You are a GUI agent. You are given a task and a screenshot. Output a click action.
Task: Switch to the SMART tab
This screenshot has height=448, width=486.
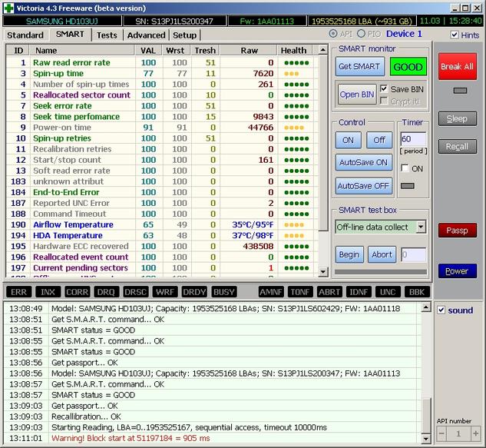click(70, 34)
